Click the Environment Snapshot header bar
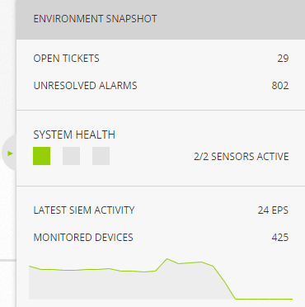Screen dimensions: 305x307 (161, 19)
